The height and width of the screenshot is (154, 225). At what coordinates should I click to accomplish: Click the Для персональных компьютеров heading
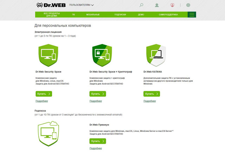(63, 26)
